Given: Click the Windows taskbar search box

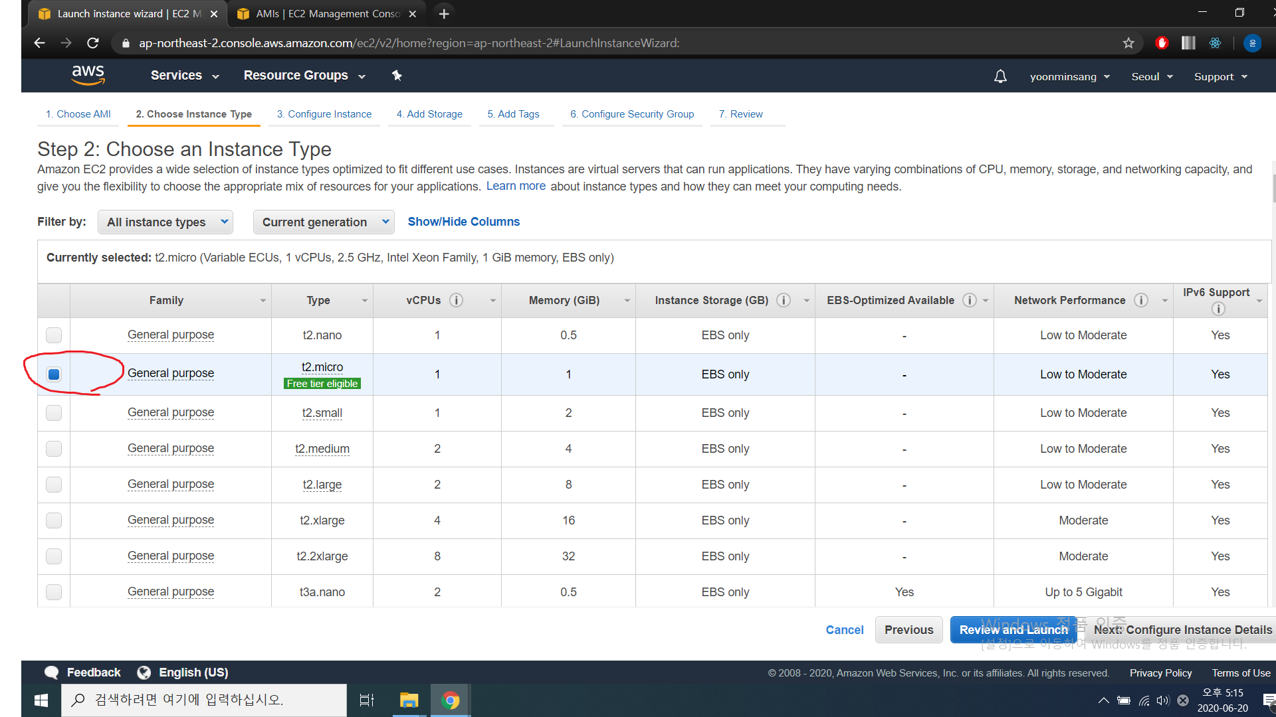Looking at the screenshot, I should pyautogui.click(x=204, y=700).
